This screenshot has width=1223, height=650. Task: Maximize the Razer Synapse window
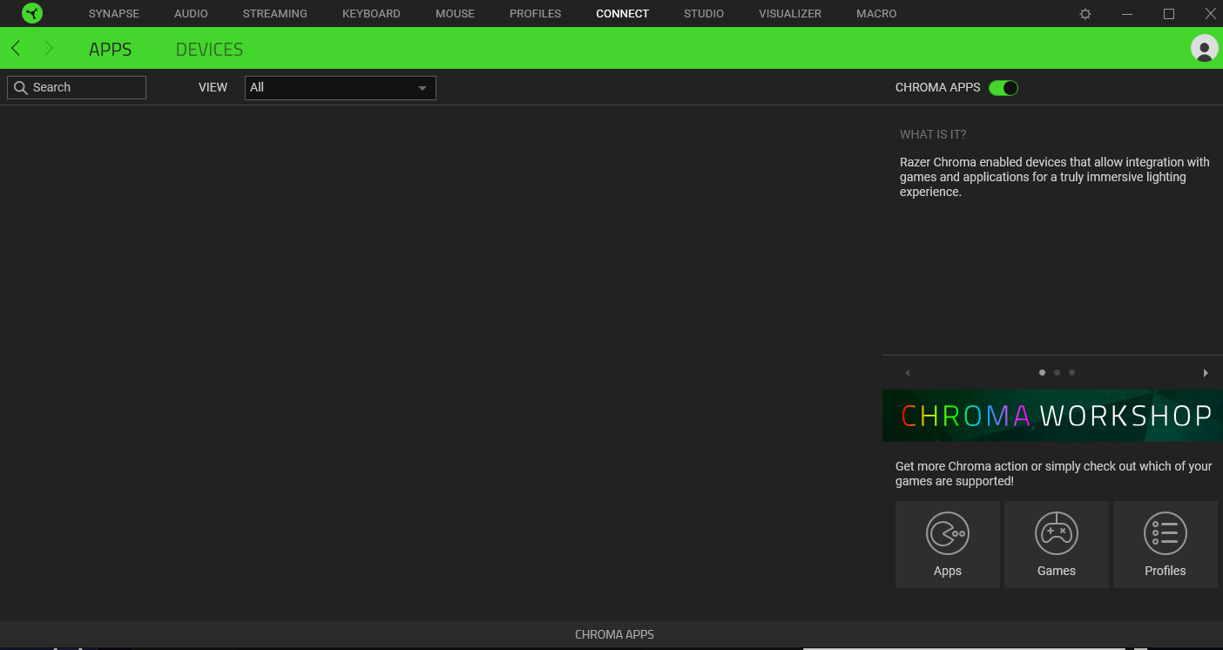click(1169, 14)
